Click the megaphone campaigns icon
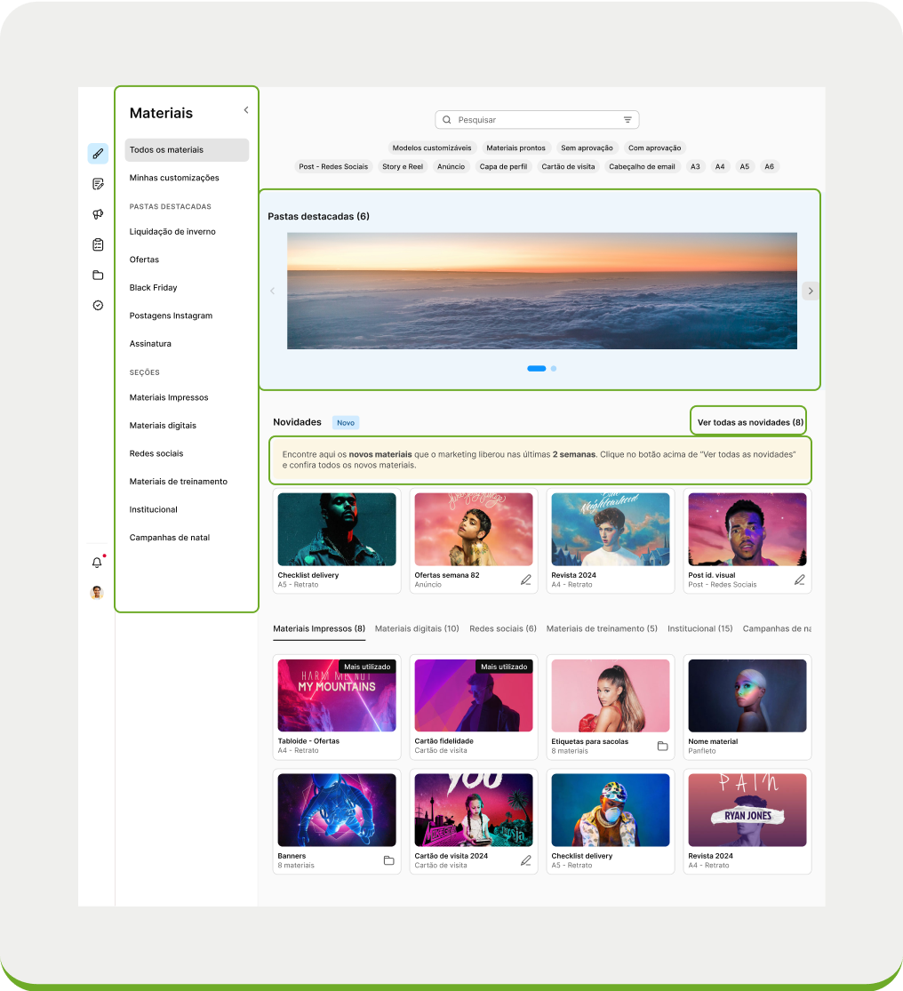The height and width of the screenshot is (991, 903). [x=98, y=214]
